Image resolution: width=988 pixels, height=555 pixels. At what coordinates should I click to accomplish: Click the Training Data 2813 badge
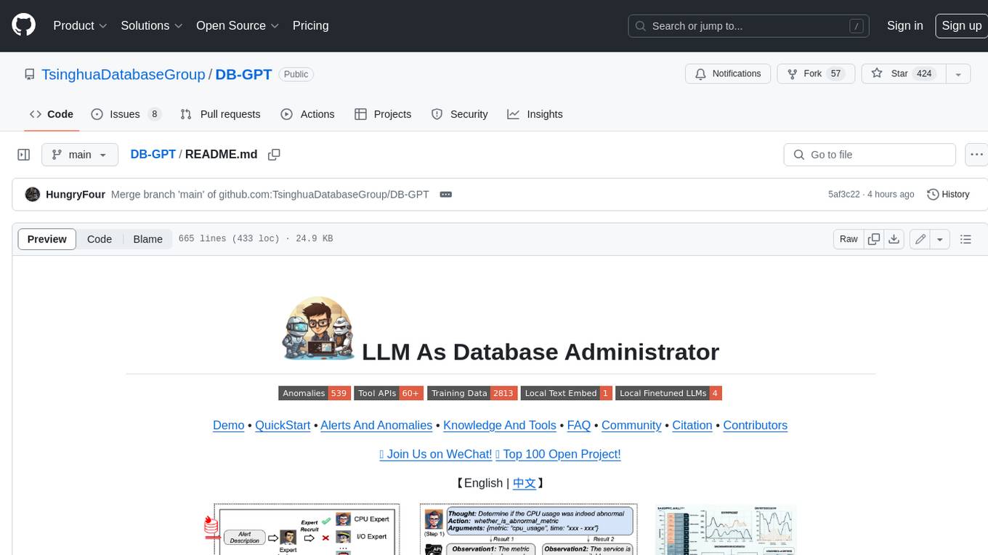coord(472,393)
